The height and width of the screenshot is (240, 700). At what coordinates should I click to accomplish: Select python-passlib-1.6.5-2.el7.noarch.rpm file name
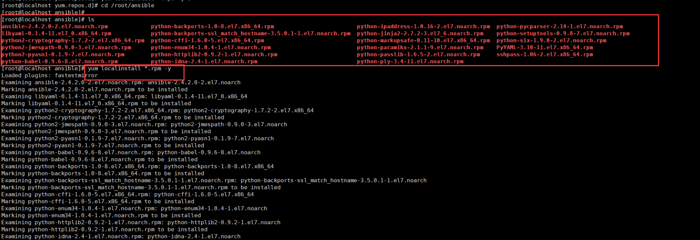419,55
